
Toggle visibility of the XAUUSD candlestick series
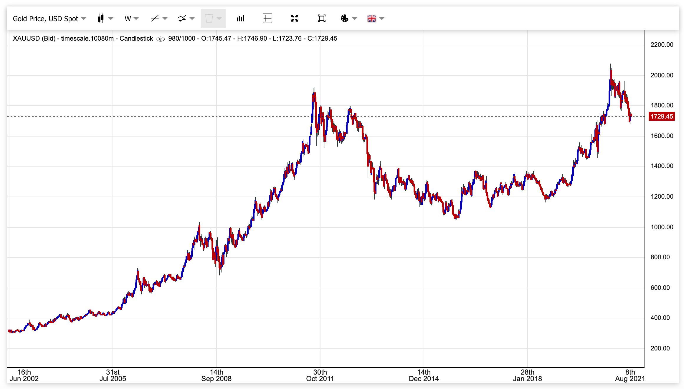coord(161,39)
